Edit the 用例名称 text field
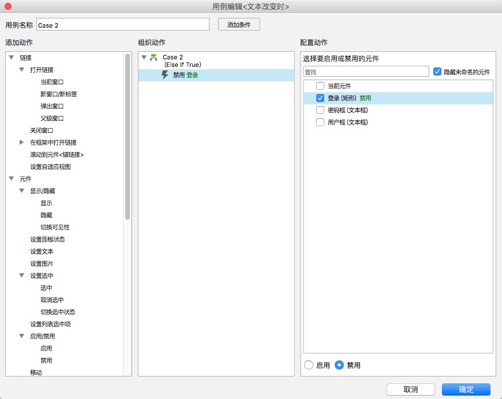This screenshot has height=399, width=502. click(123, 25)
